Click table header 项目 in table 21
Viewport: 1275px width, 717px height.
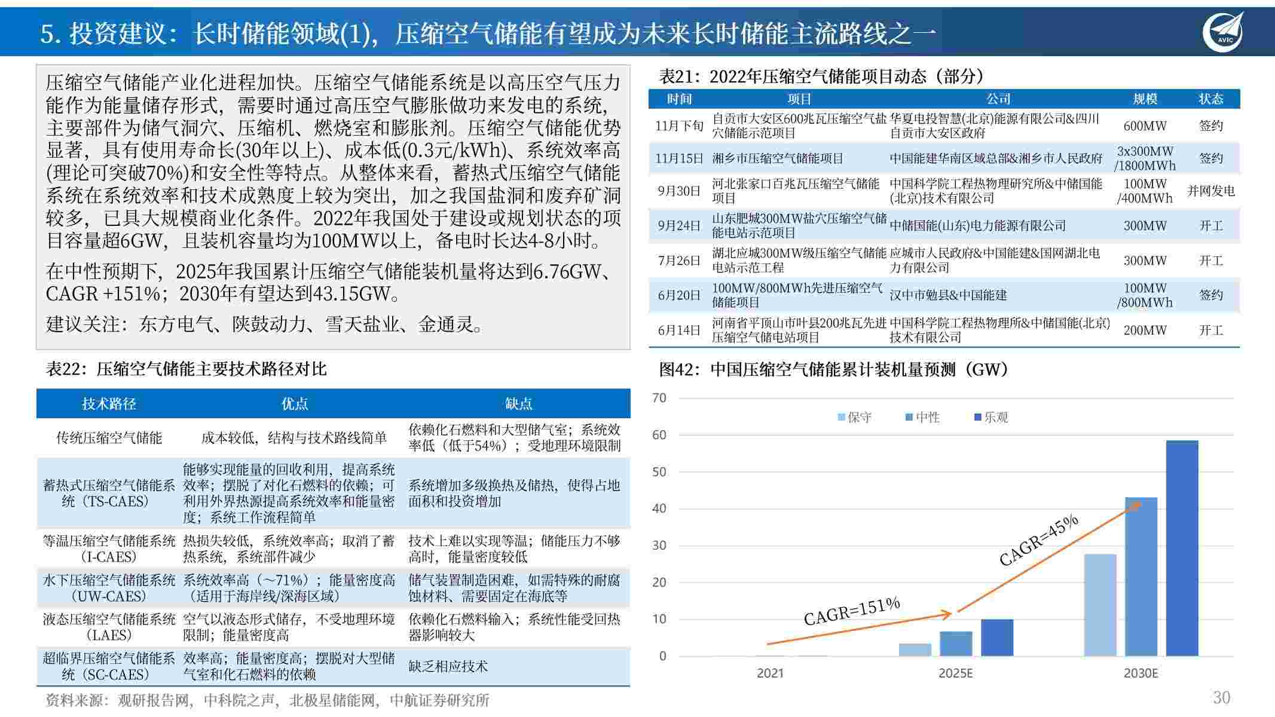799,99
